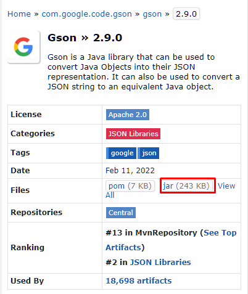Click the Gson description paragraph
This screenshot has width=248, height=294.
point(144,72)
